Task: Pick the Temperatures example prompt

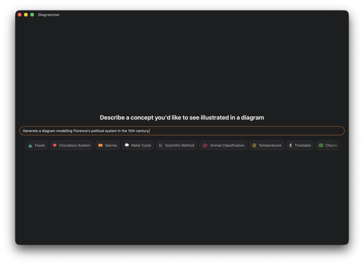Action: (267, 145)
